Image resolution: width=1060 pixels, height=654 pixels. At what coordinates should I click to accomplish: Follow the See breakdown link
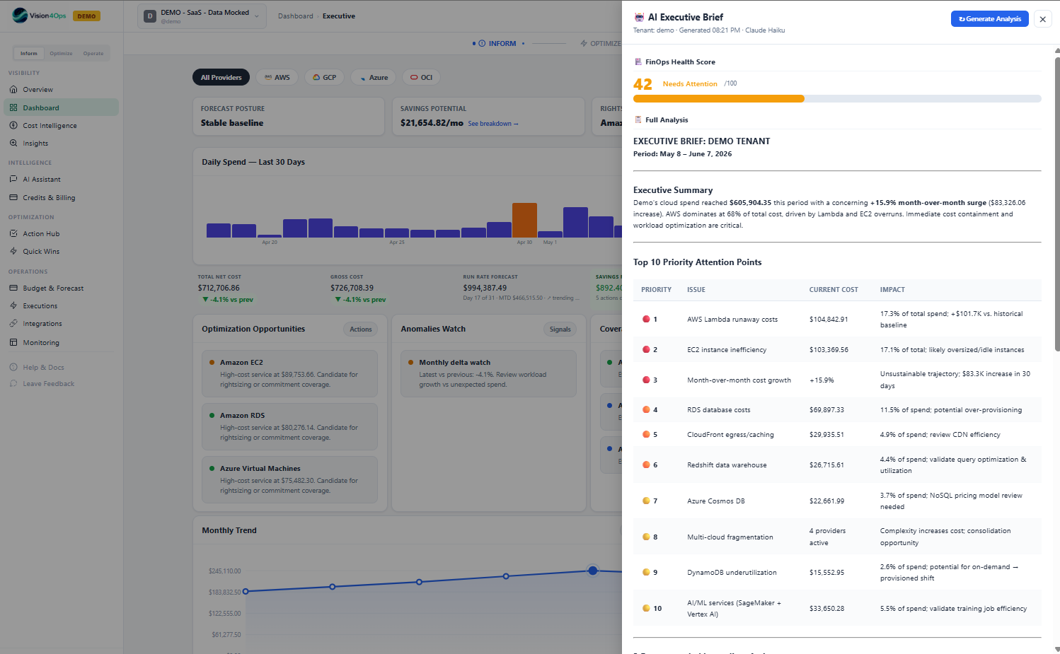click(x=493, y=124)
